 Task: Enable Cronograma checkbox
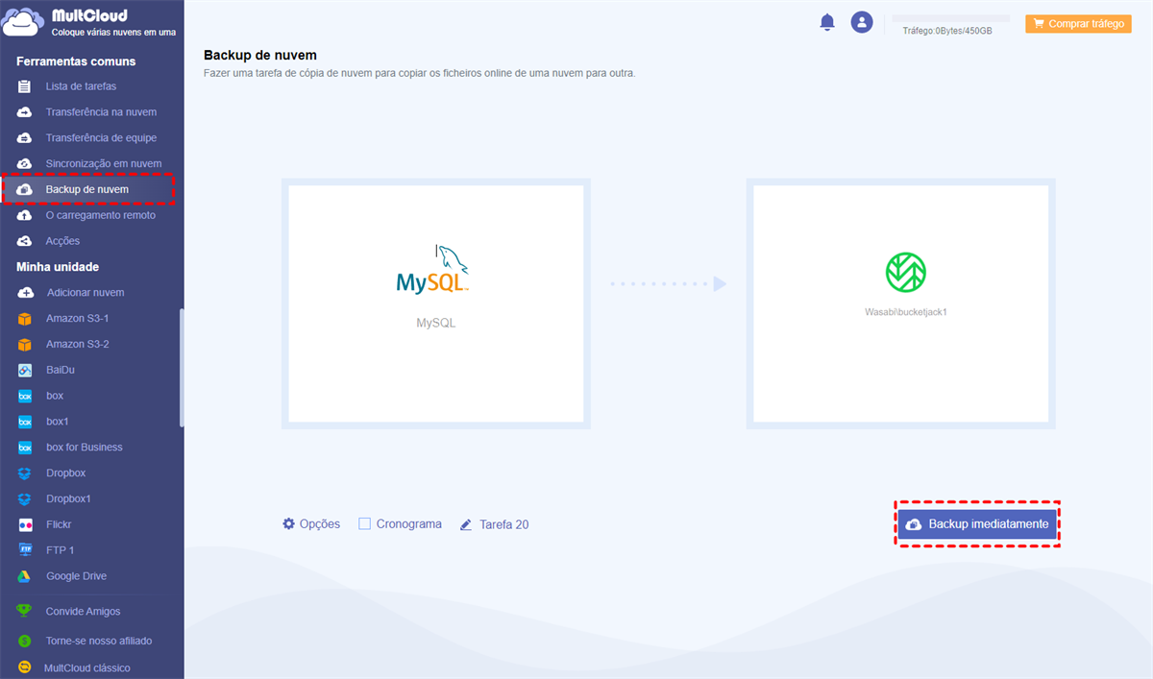coord(364,524)
